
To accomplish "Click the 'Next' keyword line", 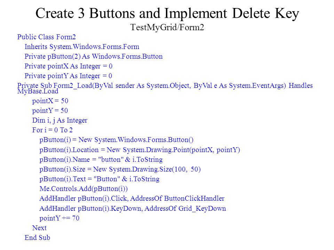I will [x=39, y=228].
